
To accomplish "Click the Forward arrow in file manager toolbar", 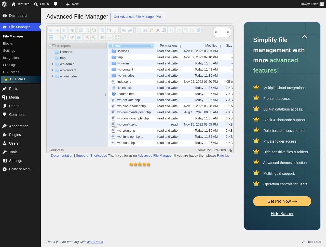I will 57,30.
